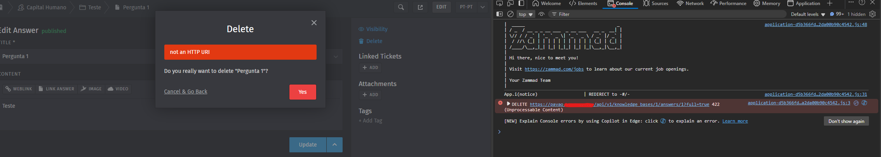Click the knowledge base search magnifier icon
Image resolution: width=881 pixels, height=157 pixels.
[401, 7]
